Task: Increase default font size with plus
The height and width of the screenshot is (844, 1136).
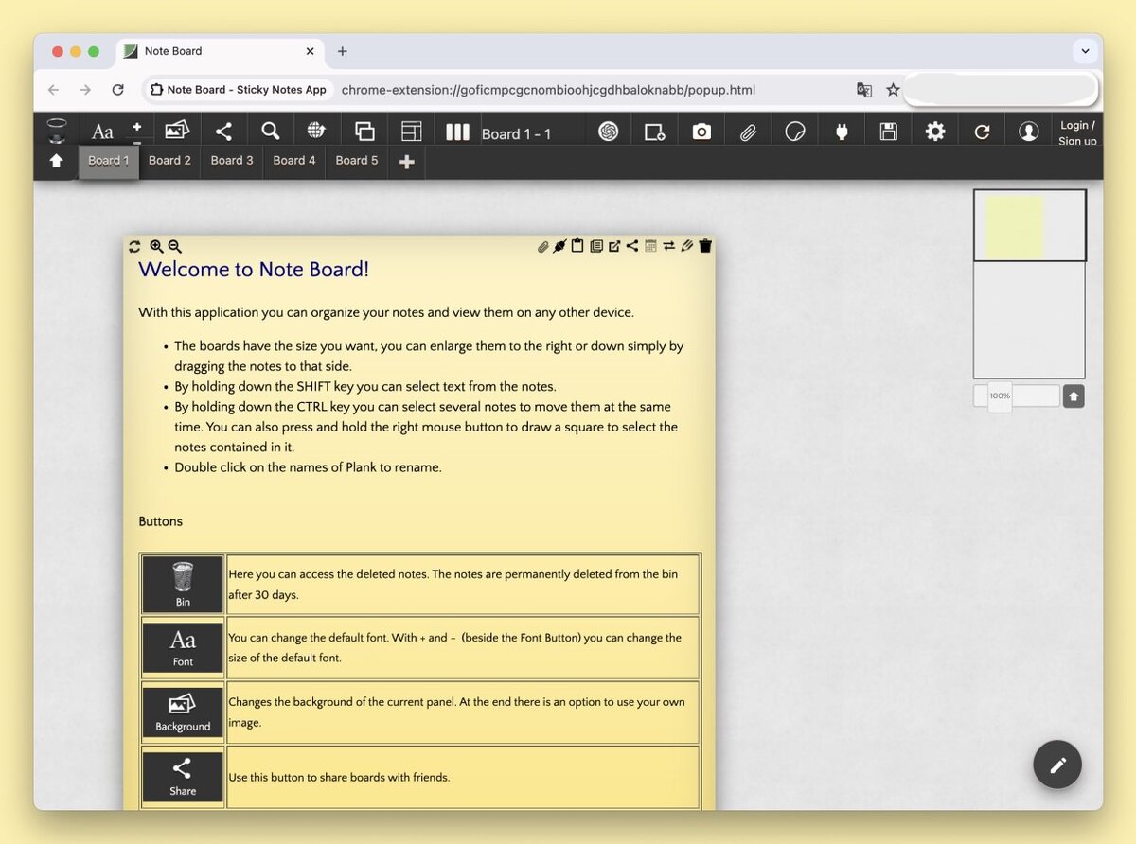Action: (136, 125)
